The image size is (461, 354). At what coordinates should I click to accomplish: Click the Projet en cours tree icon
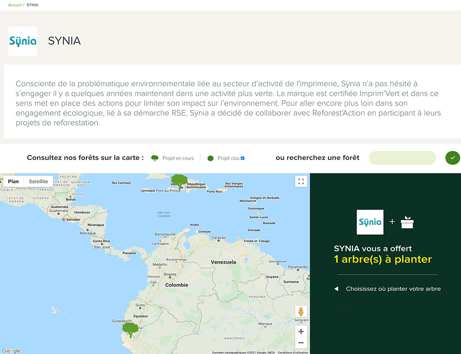[x=155, y=158]
